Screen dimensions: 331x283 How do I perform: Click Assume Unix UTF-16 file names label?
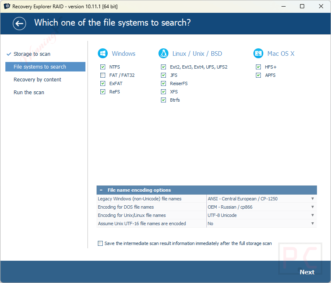pos(142,224)
